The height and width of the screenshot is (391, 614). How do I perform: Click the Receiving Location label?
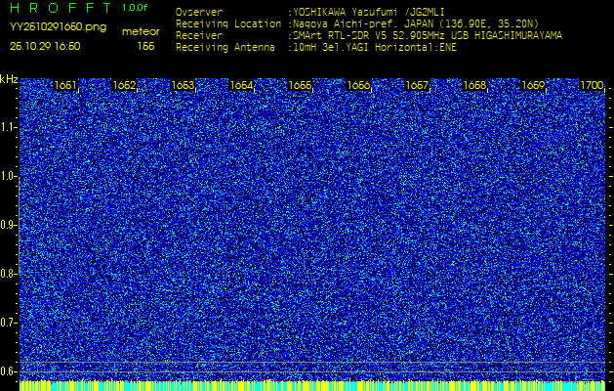[228, 23]
